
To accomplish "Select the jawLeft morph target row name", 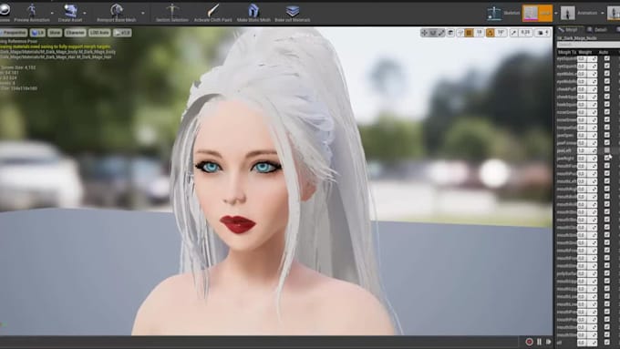I will pos(563,150).
